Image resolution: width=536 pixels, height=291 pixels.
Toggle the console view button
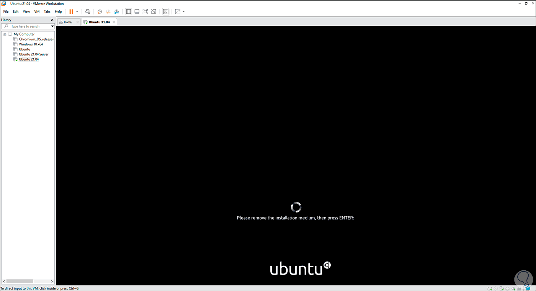pos(166,11)
